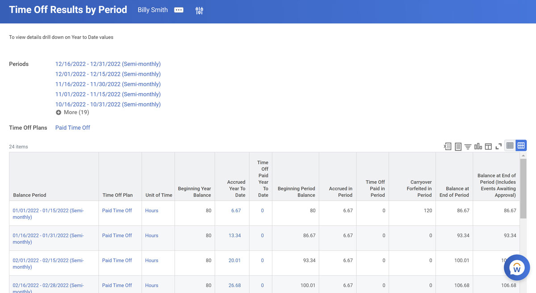Open Hours unit in 01/16/2022 row
The width and height of the screenshot is (536, 293).
[x=152, y=235]
